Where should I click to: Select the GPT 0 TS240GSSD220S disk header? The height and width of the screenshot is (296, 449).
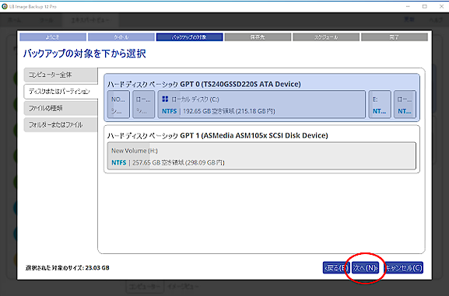click(x=204, y=84)
